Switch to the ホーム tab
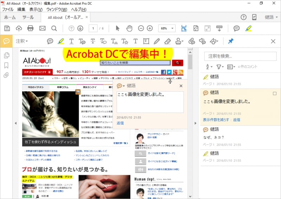The width and height of the screenshot is (281, 199). [x=10, y=17]
